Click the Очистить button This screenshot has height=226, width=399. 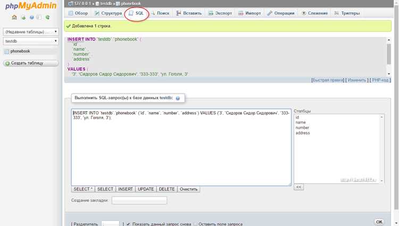tap(188, 189)
